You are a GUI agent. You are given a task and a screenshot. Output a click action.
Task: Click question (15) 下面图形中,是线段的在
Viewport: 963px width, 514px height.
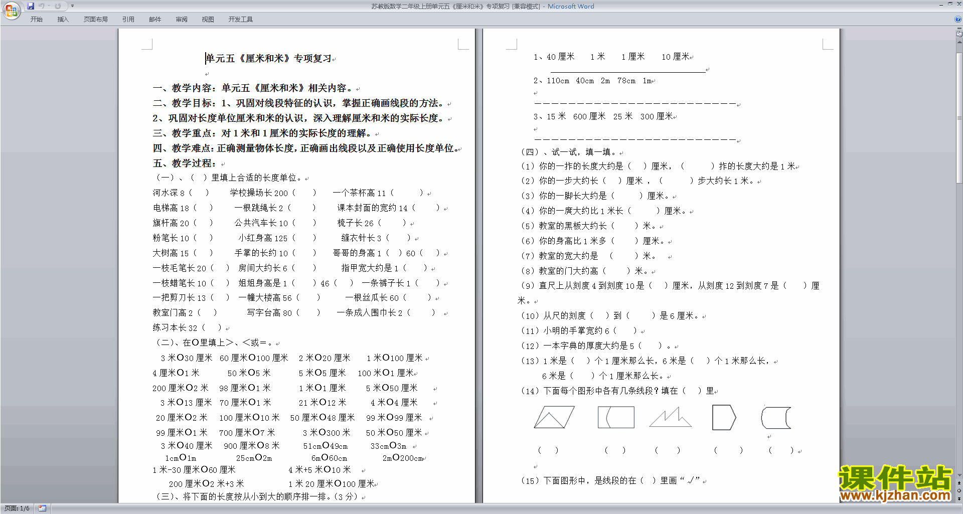tap(610, 481)
